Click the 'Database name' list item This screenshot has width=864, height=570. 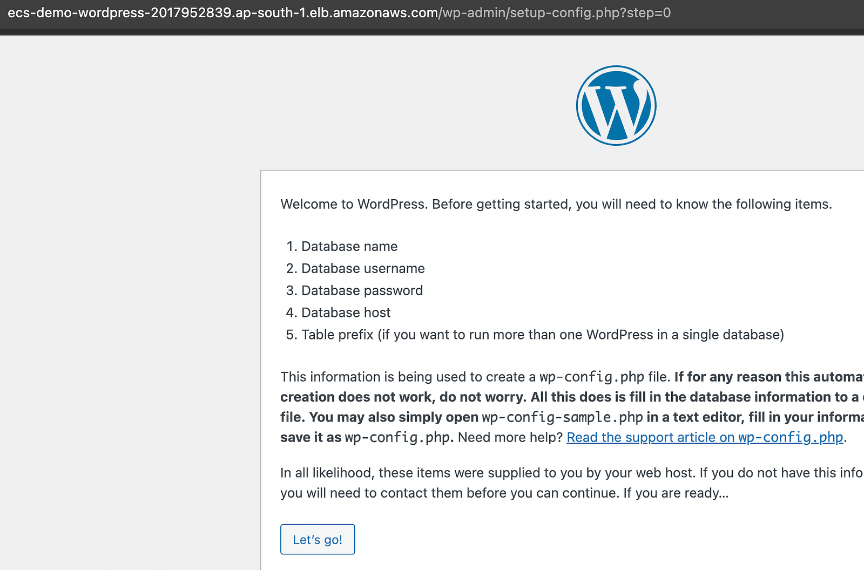pyautogui.click(x=349, y=246)
